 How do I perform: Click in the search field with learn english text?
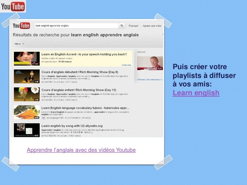(x=76, y=26)
